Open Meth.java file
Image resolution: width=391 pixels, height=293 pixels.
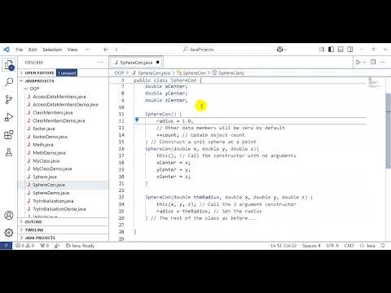pyautogui.click(x=43, y=145)
